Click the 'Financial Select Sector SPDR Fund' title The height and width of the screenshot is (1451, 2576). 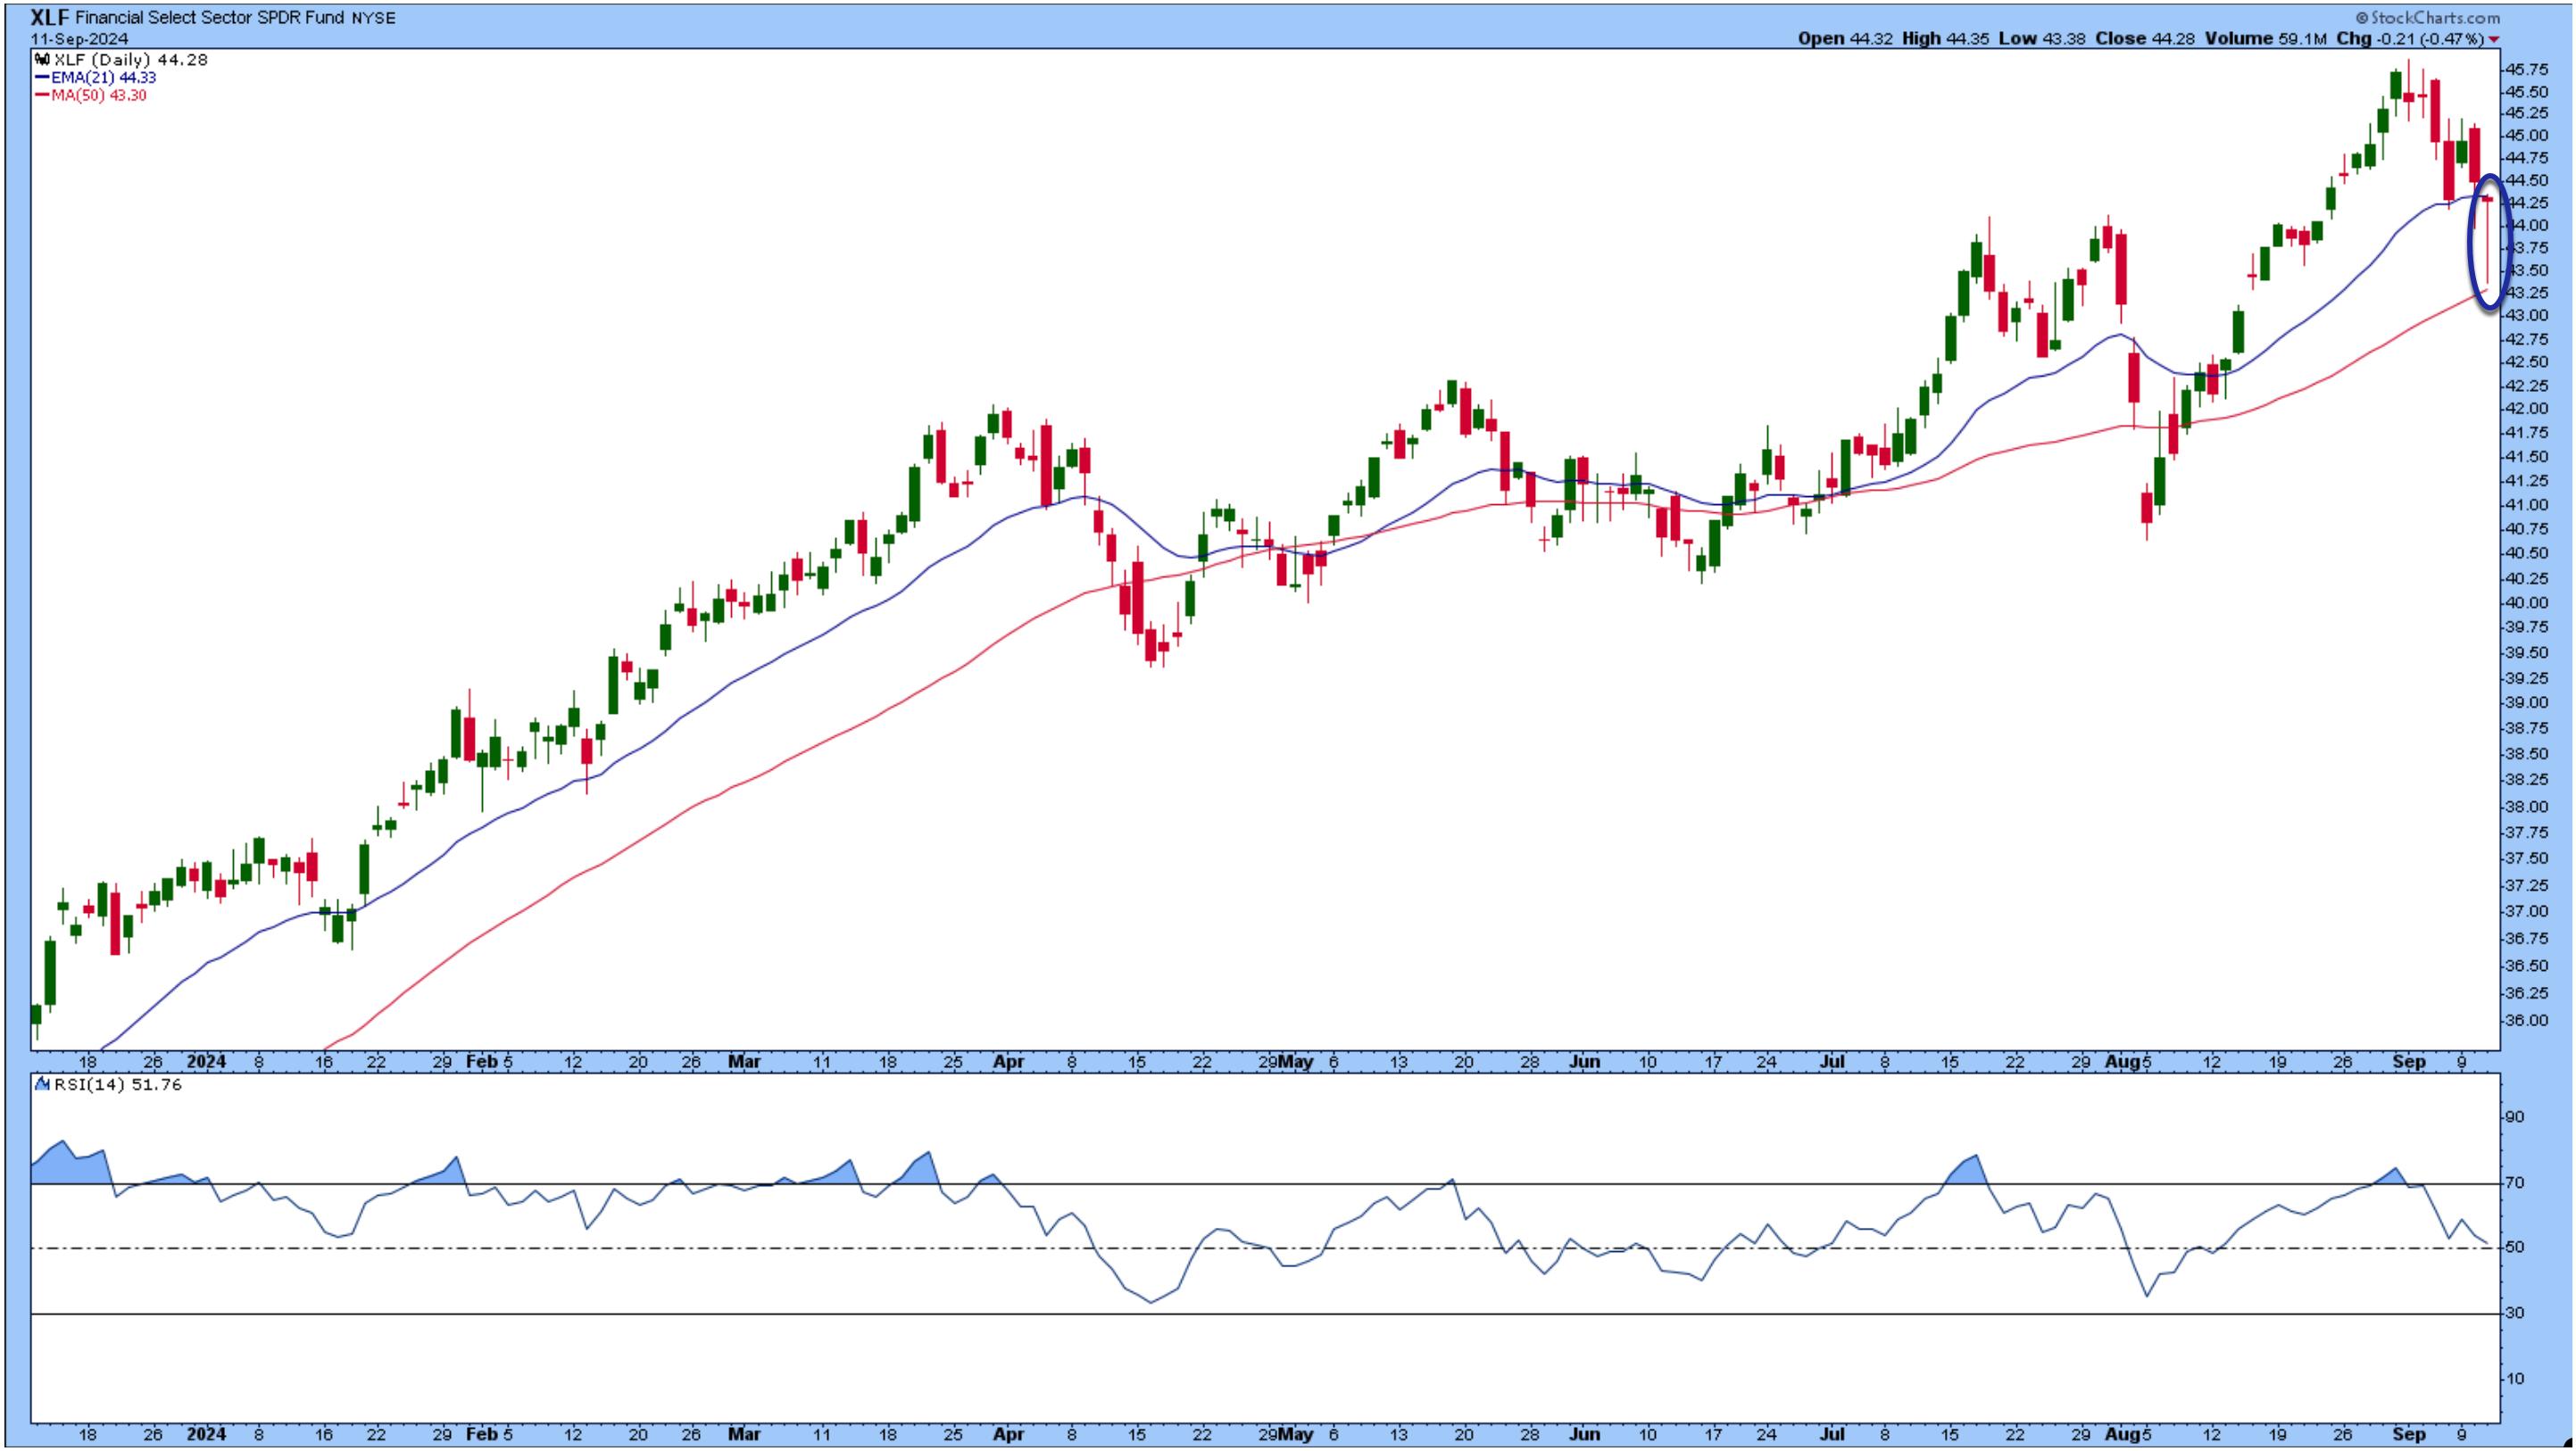[x=211, y=19]
